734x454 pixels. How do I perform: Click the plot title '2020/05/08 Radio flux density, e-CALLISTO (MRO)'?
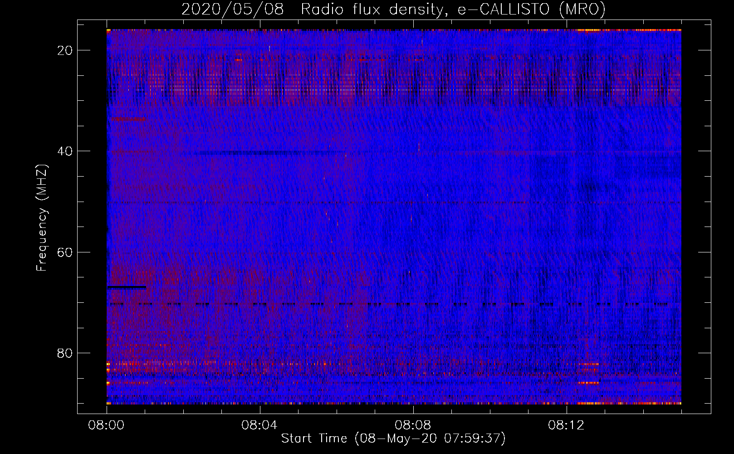click(393, 10)
